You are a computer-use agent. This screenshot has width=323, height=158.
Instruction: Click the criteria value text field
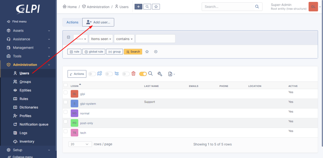(x=155, y=39)
